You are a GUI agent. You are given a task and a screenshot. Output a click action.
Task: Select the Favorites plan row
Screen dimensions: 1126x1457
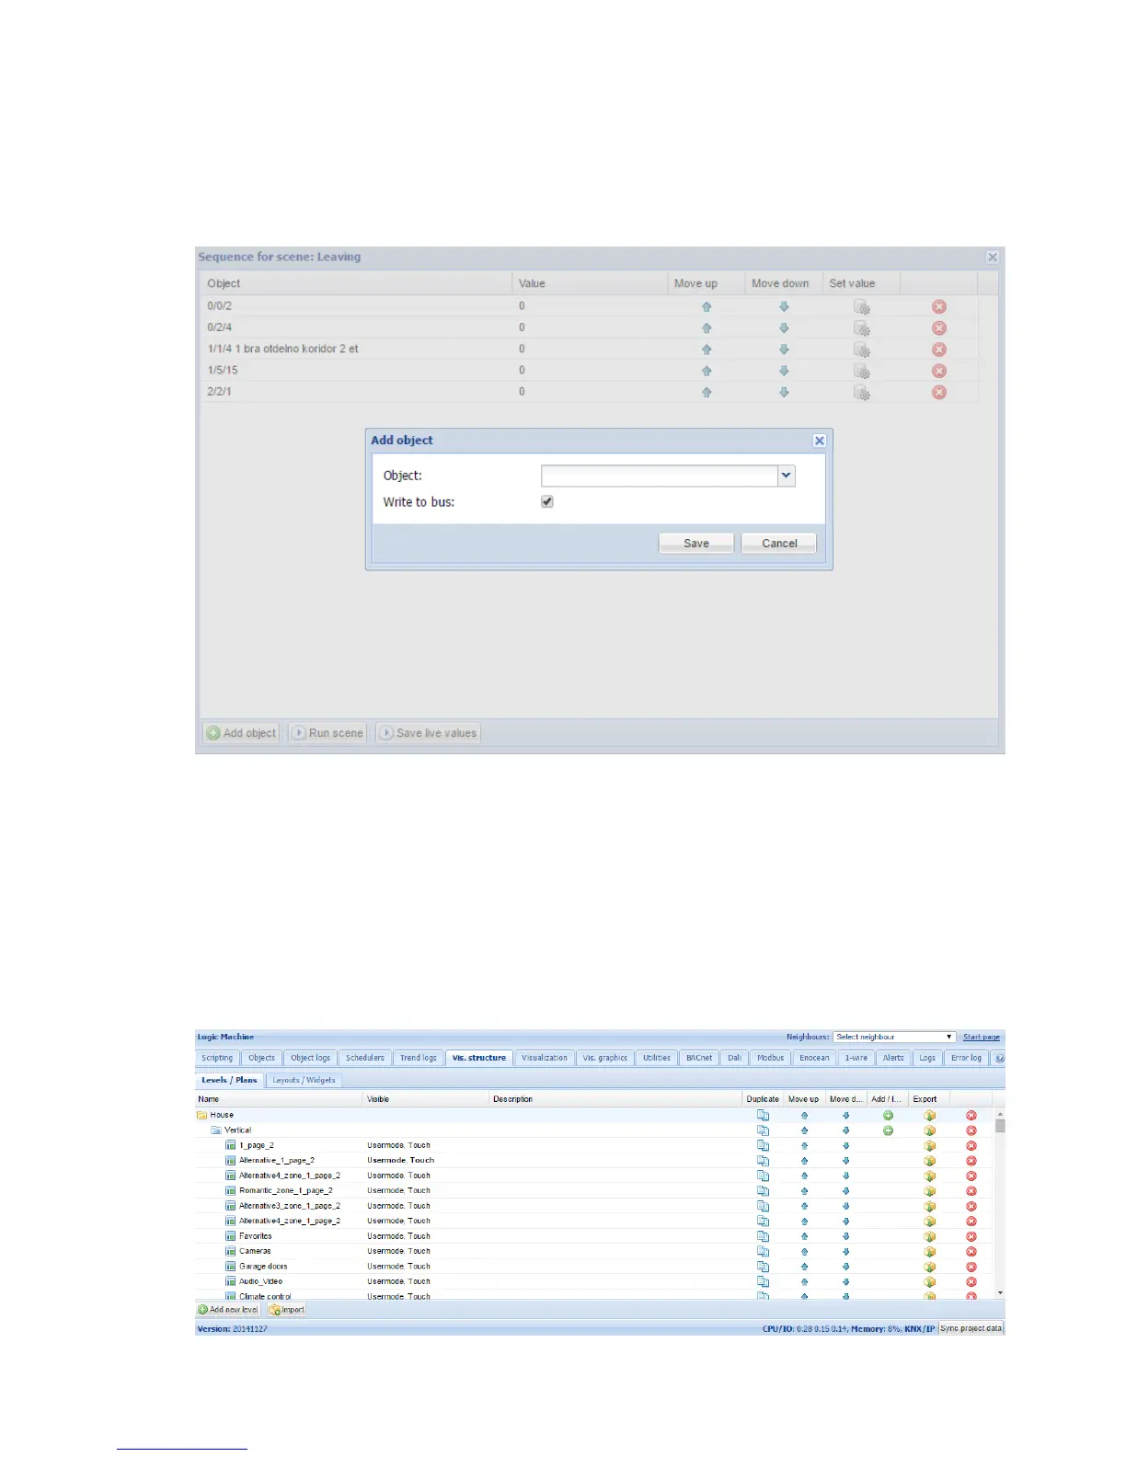(x=594, y=1236)
